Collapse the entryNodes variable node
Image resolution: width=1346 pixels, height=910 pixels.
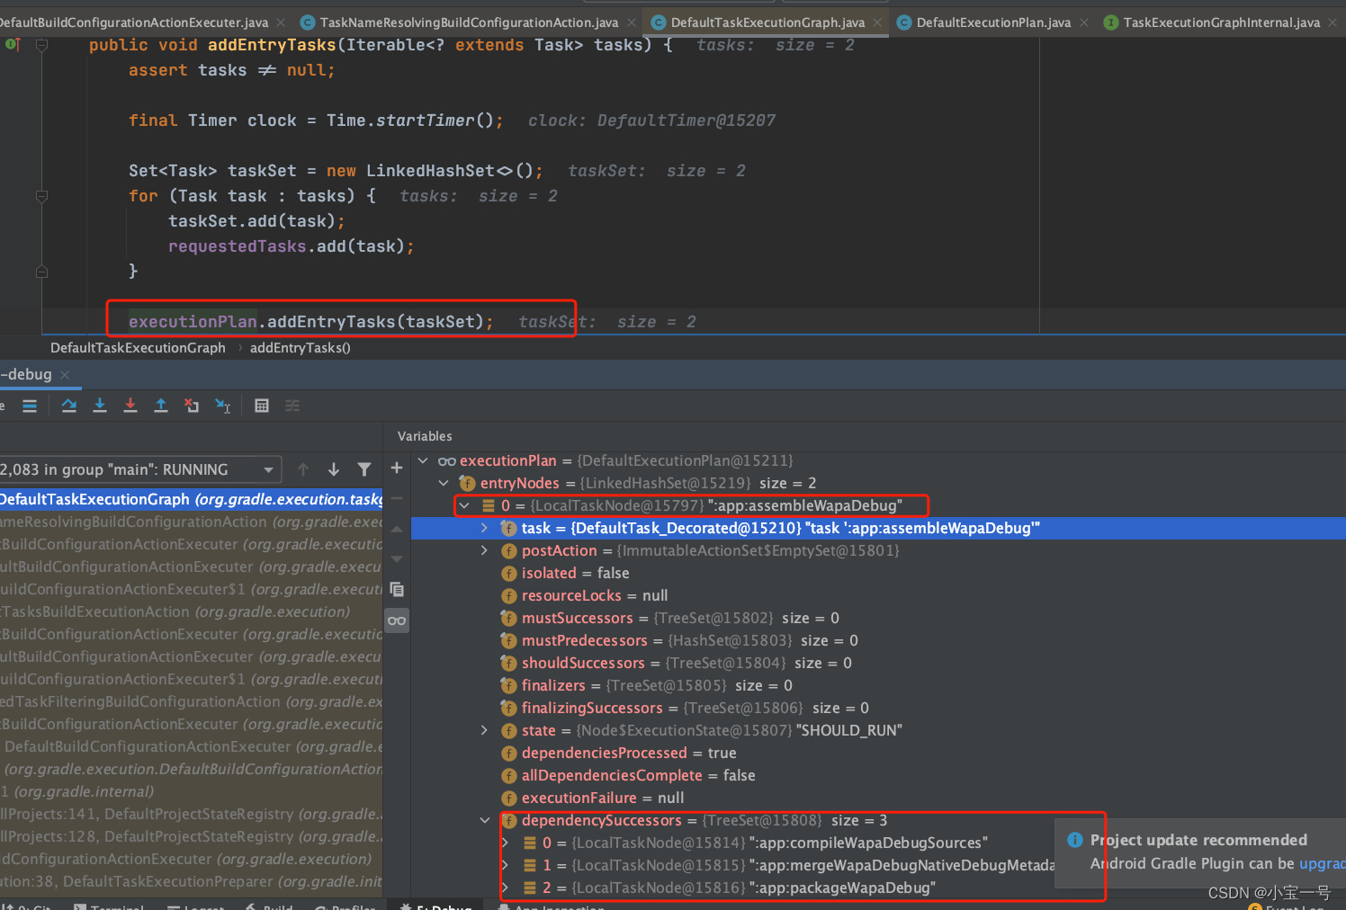pos(444,483)
